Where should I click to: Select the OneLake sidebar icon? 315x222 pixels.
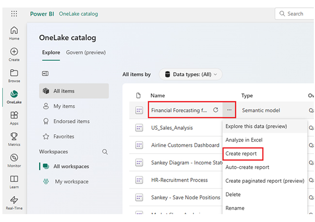pos(14,97)
